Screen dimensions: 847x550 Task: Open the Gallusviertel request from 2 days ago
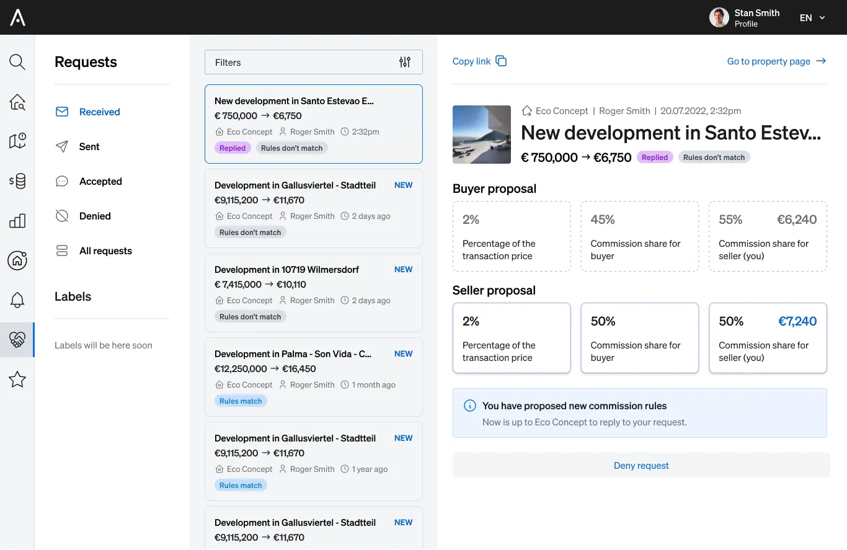click(x=314, y=208)
